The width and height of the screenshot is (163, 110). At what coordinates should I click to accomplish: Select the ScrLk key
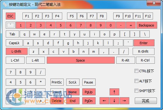(73, 82)
